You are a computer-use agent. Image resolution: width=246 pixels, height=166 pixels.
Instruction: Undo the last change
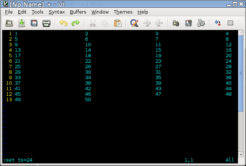(63, 23)
